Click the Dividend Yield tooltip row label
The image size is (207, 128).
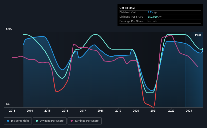pyautogui.click(x=128, y=12)
